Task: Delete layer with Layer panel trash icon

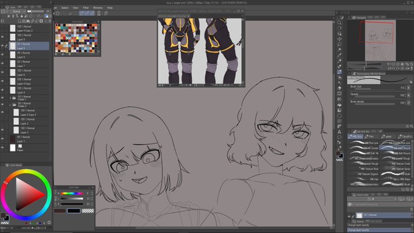Action: point(50,21)
